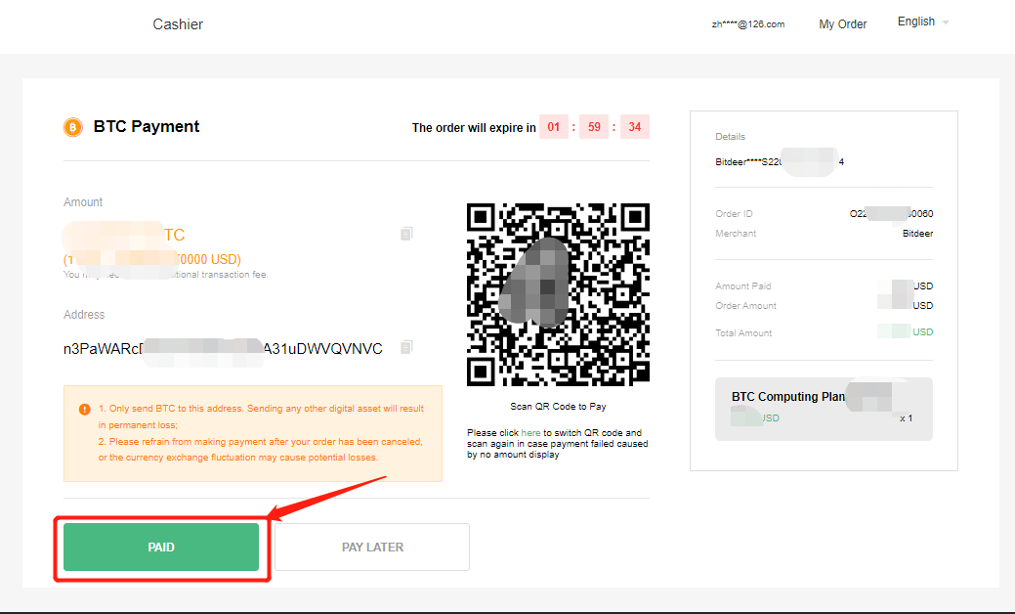Confirm payment with the PAID button
The height and width of the screenshot is (614, 1015).
click(161, 548)
